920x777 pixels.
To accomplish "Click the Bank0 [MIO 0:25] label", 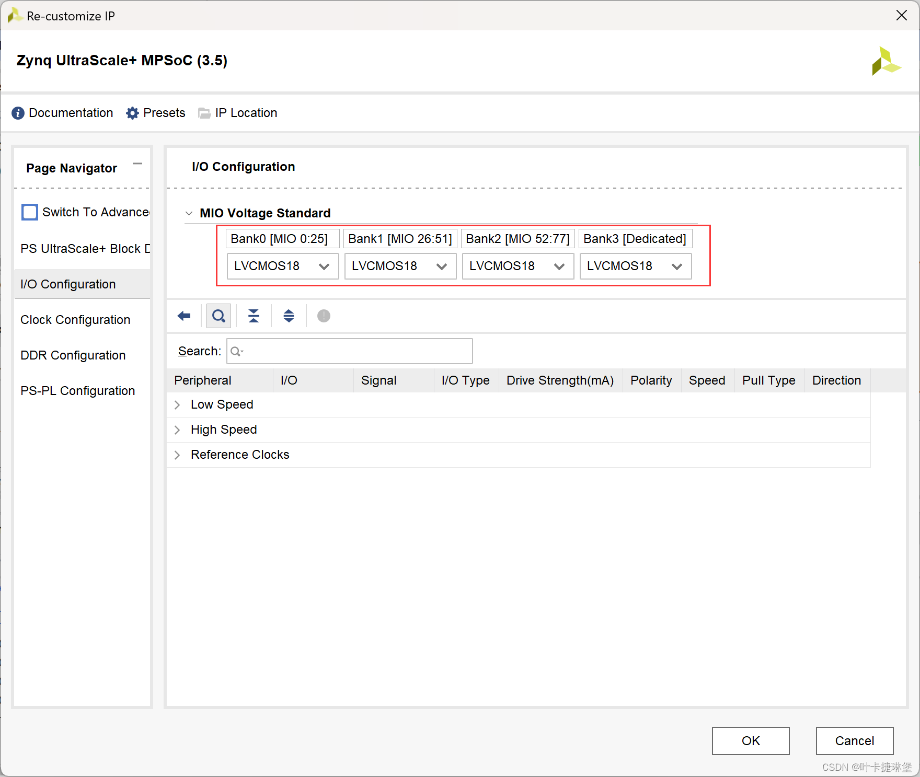I will click(283, 239).
